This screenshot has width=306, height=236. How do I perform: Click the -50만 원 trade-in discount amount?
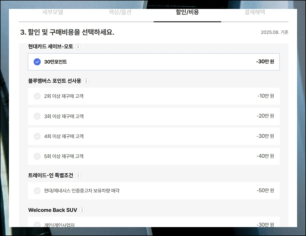[265, 191]
